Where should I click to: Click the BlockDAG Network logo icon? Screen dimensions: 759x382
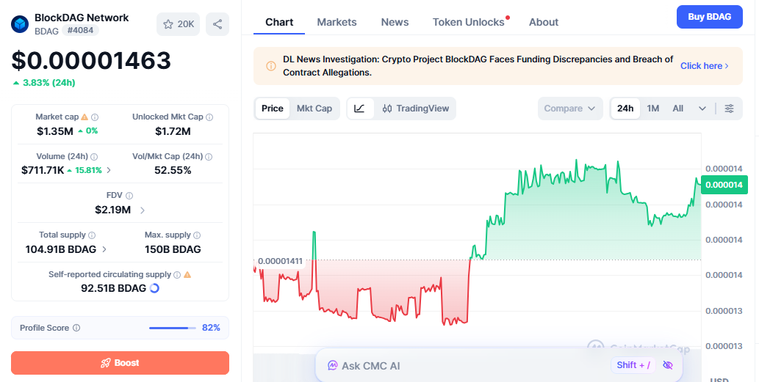[x=20, y=24]
